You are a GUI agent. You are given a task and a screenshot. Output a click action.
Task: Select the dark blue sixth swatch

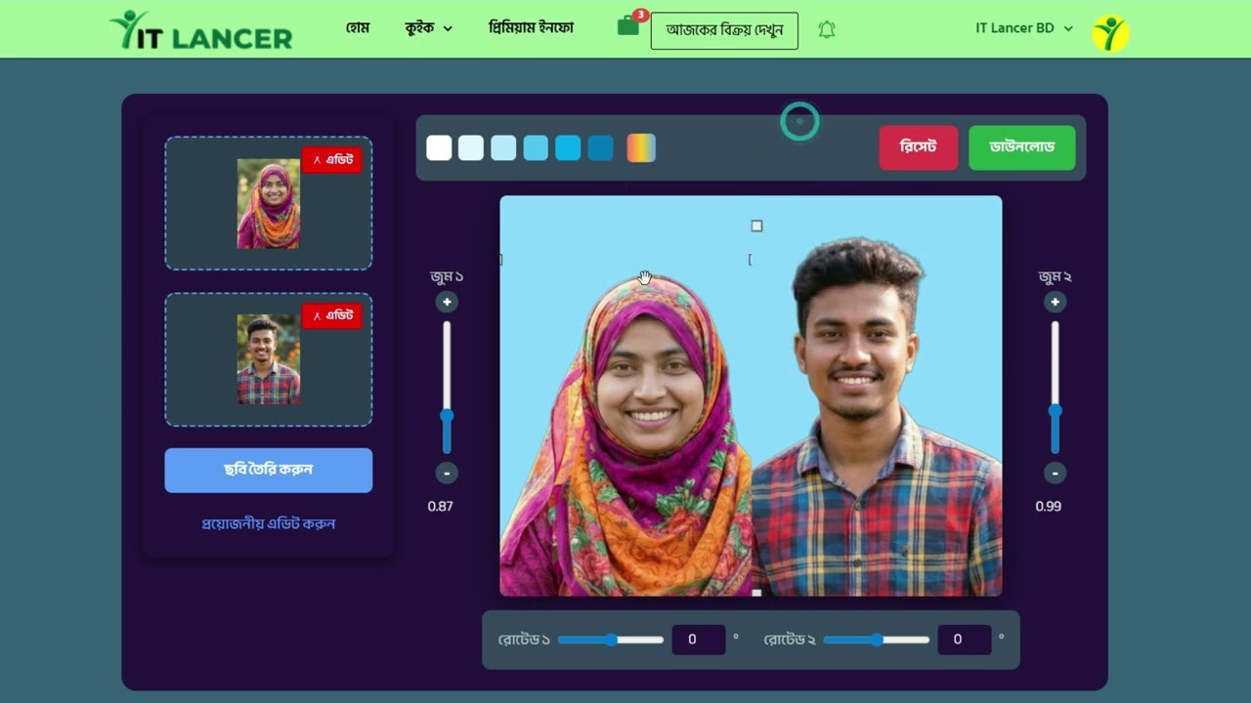pyautogui.click(x=601, y=147)
